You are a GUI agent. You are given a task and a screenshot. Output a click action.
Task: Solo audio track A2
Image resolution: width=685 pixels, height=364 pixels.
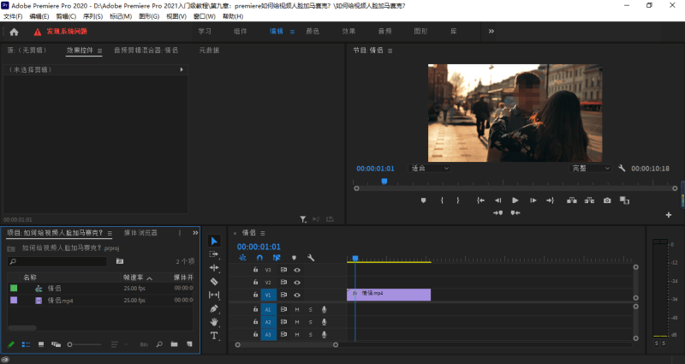[x=311, y=322]
